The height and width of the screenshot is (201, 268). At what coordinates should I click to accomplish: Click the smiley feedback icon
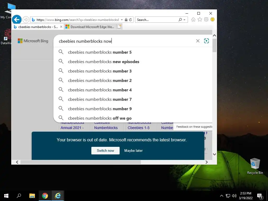point(213,19)
